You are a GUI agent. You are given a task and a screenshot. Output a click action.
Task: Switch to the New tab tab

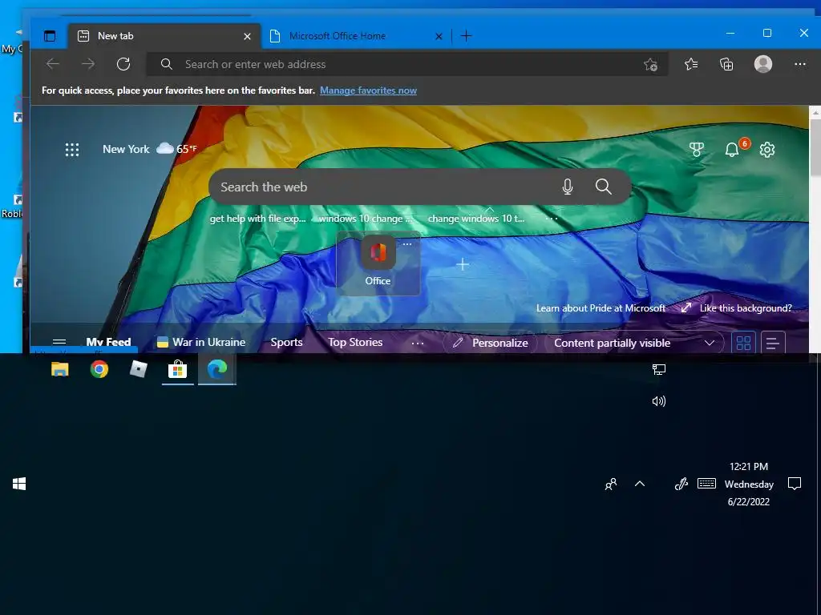(x=164, y=36)
